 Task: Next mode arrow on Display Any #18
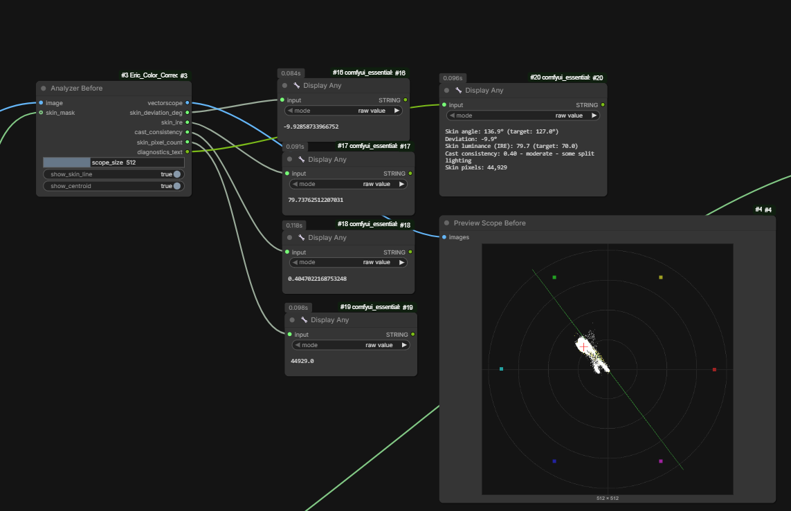point(401,263)
